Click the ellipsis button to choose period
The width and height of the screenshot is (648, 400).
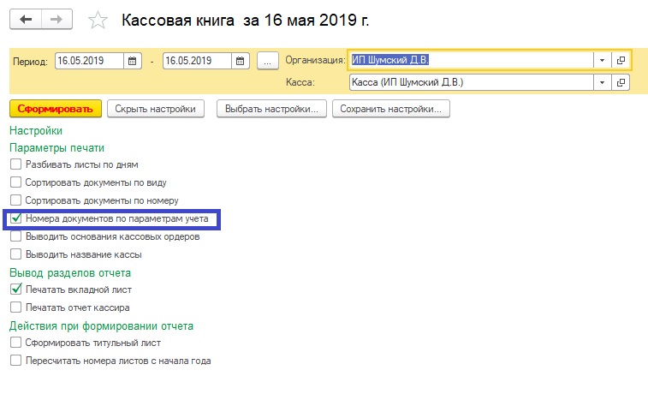coord(267,61)
